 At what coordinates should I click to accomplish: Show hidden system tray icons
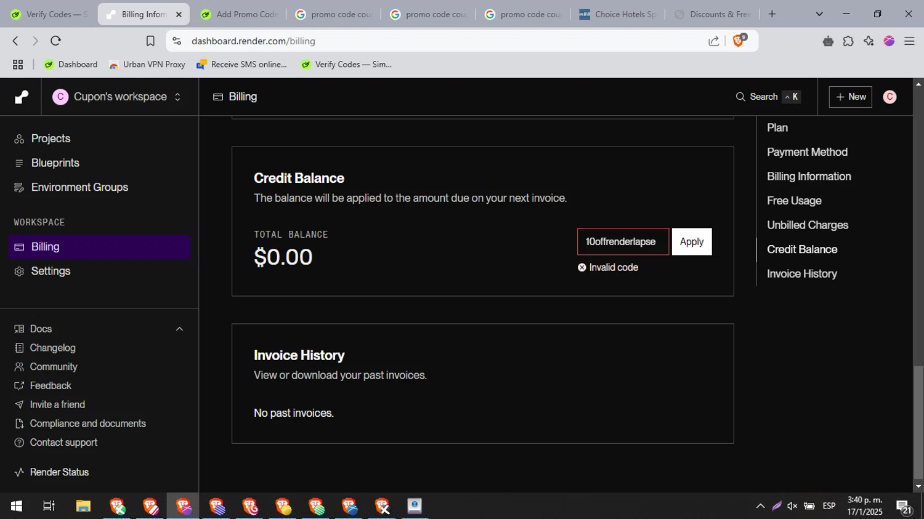760,506
